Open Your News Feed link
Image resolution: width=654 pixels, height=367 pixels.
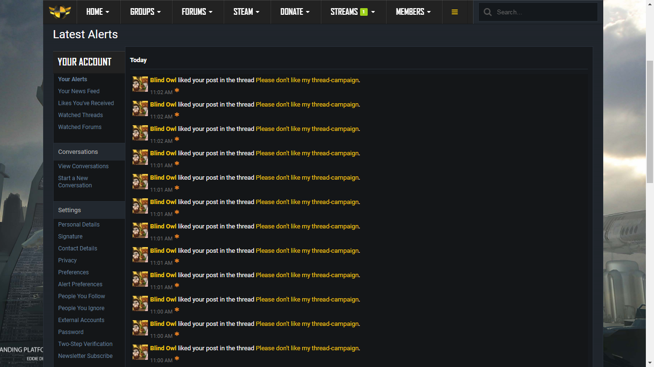79,91
